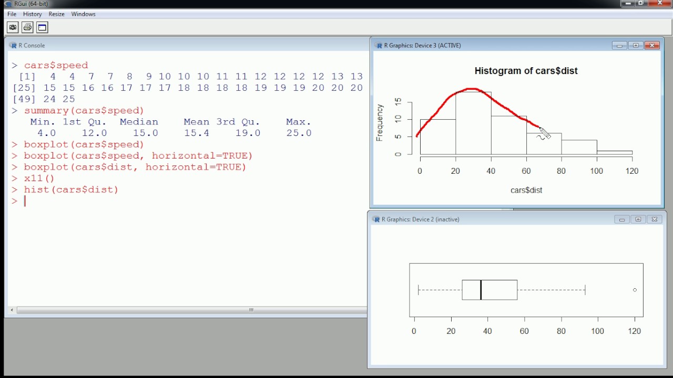Click the console input prompt line

(188, 201)
